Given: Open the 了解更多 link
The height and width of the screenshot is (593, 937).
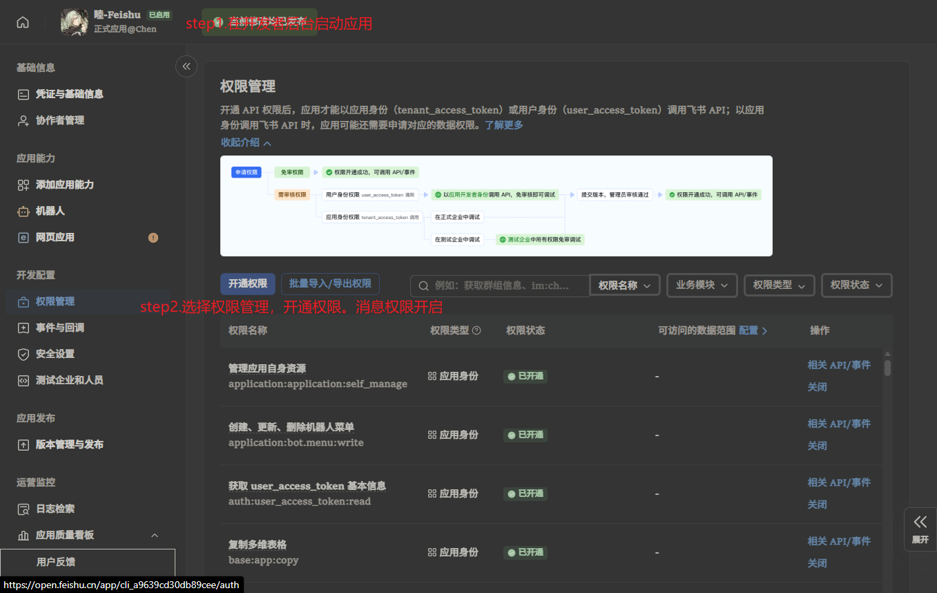Looking at the screenshot, I should (x=504, y=125).
